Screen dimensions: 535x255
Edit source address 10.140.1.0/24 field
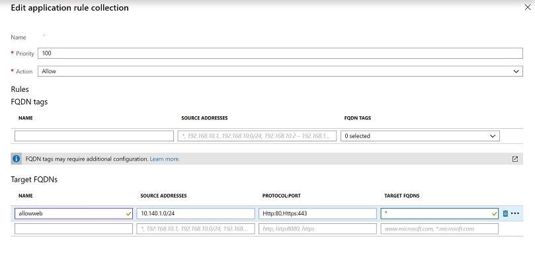(196, 214)
